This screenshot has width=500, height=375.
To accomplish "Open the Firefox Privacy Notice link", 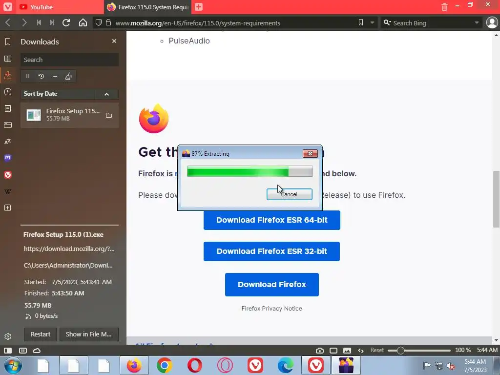I will [271, 309].
